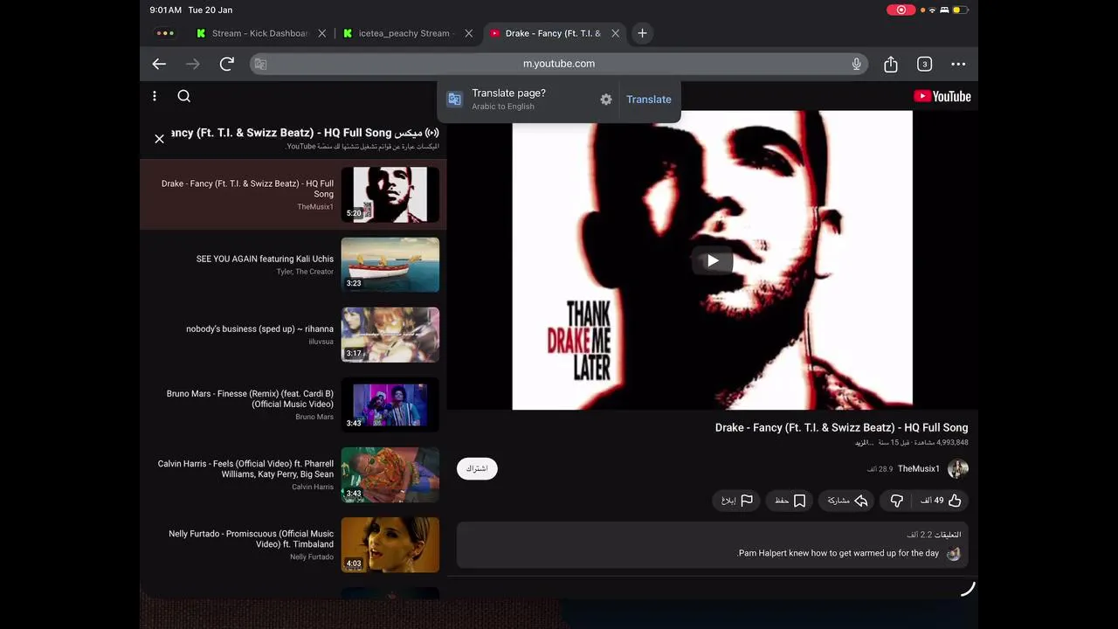The image size is (1118, 629).
Task: Open YouTube vertical three-dot menu
Action: click(155, 96)
